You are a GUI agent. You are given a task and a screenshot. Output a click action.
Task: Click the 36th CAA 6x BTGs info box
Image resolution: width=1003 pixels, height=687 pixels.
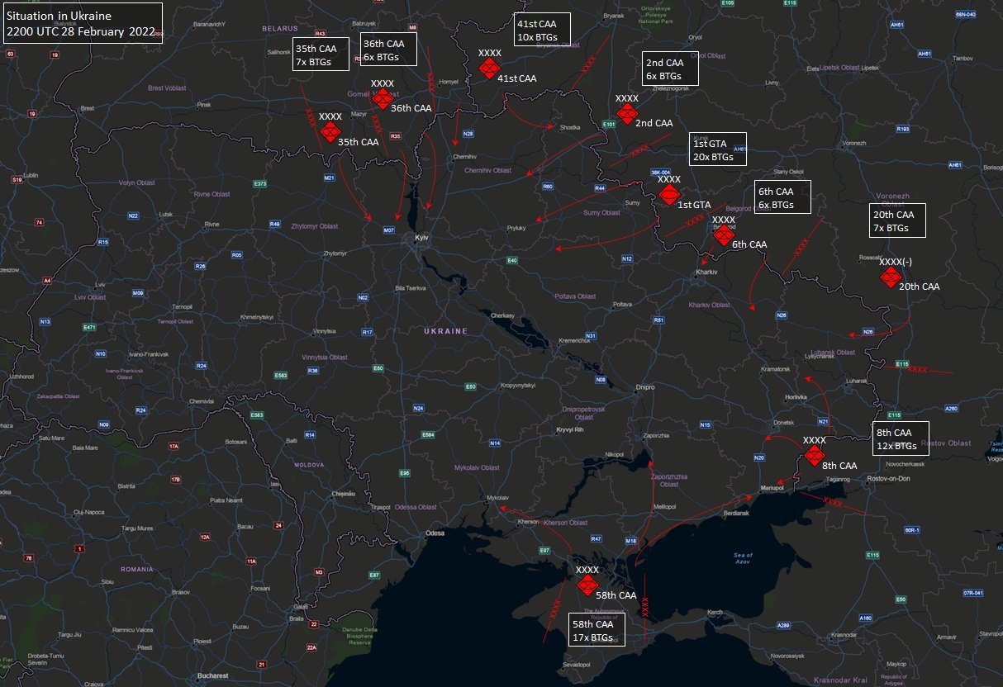[389, 50]
